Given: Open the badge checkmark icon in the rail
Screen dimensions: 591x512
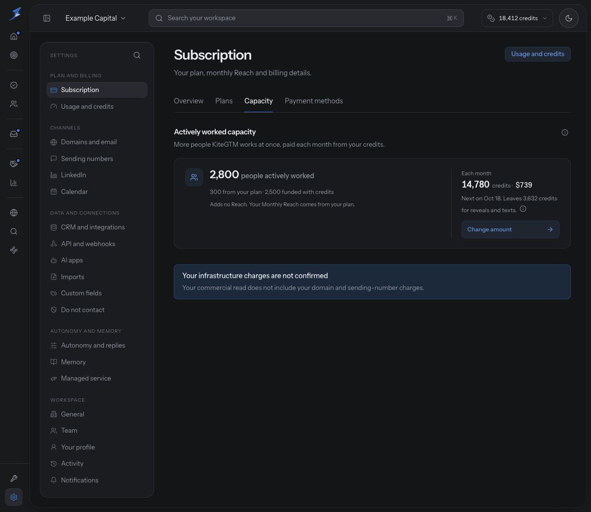Looking at the screenshot, I should pos(14,85).
